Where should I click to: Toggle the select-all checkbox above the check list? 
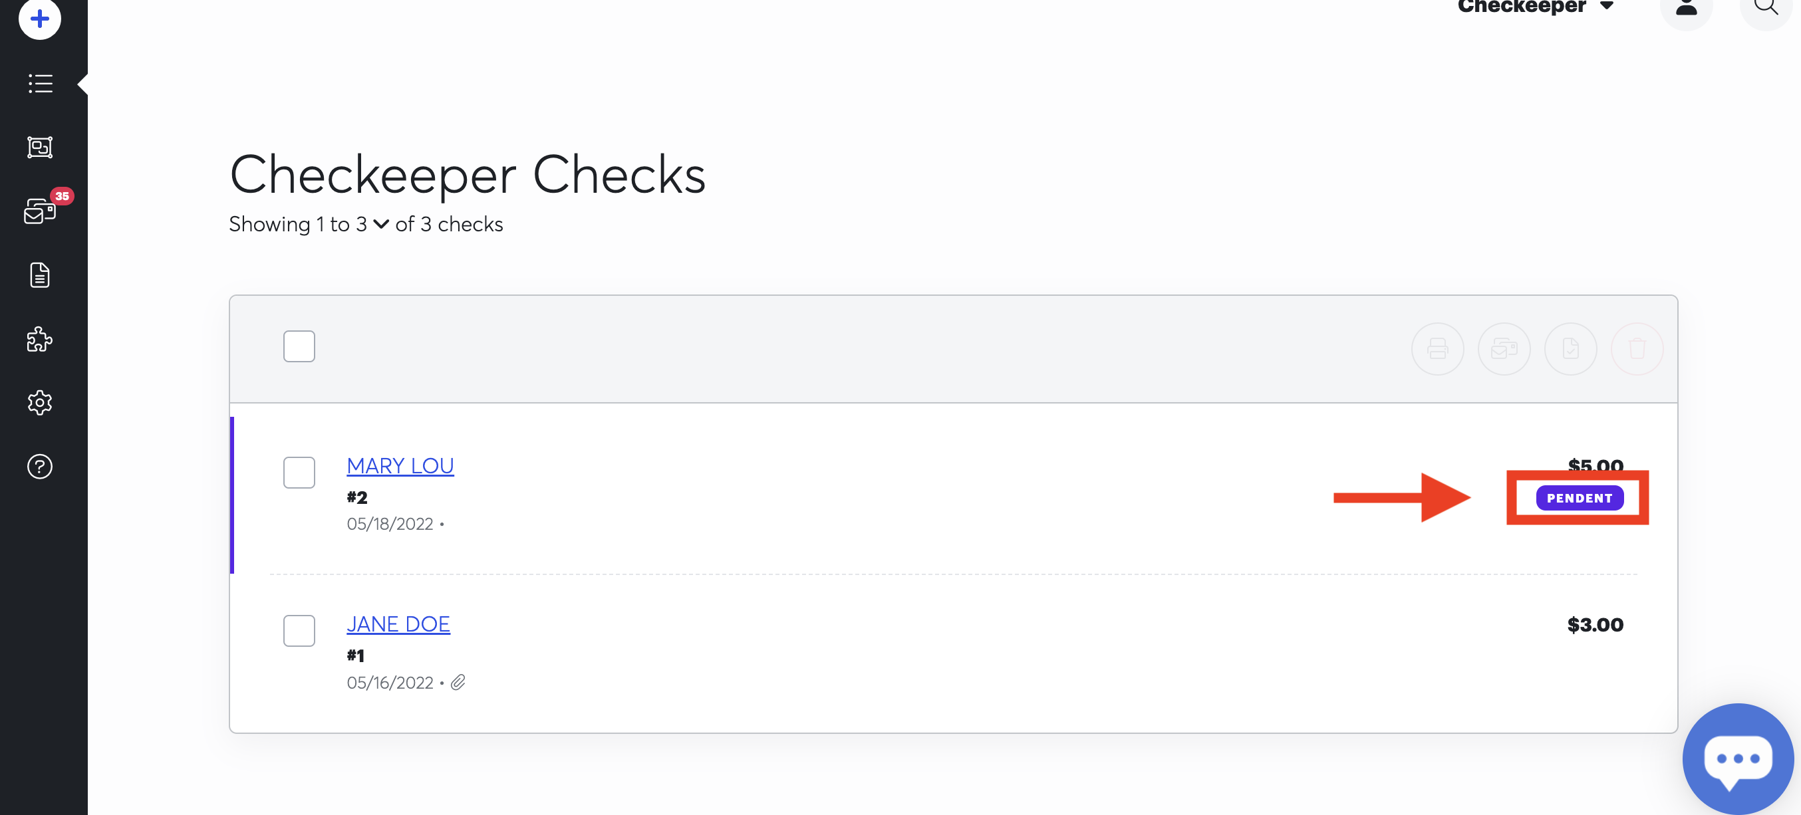pyautogui.click(x=299, y=345)
